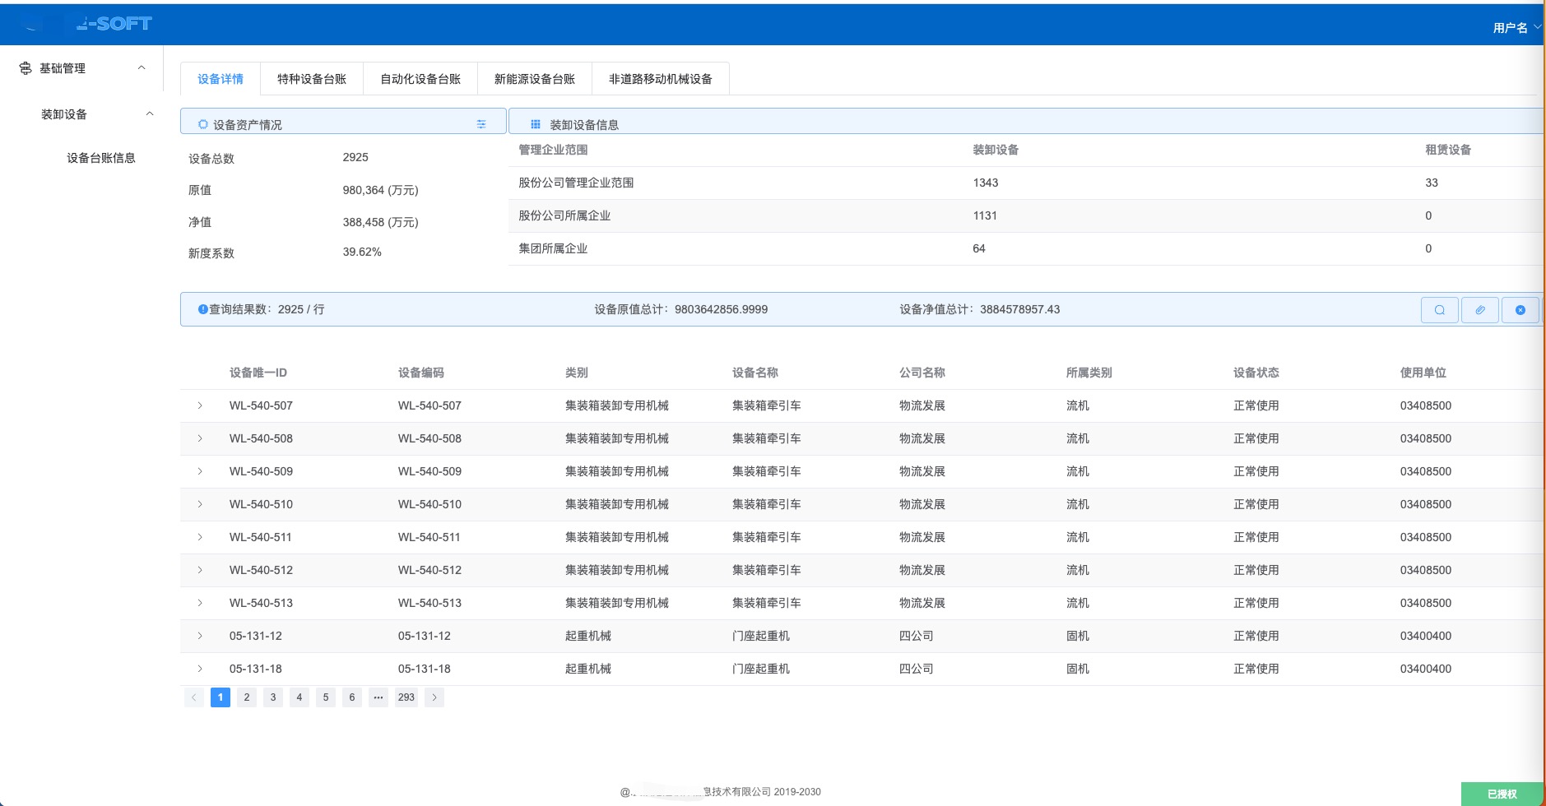
Task: Expand row WL-540-512
Action: click(x=200, y=570)
